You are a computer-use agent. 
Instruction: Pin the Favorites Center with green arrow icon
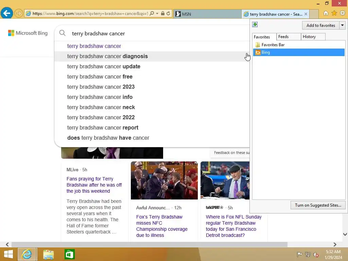[x=255, y=24]
